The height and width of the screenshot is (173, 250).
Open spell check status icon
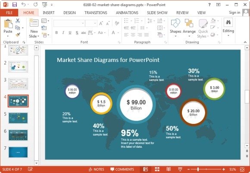[30, 169]
